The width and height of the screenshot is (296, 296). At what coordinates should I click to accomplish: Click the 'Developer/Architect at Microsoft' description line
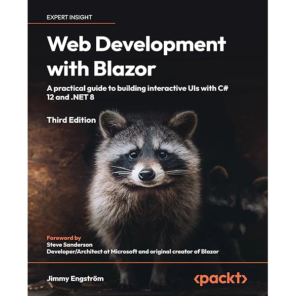(133, 252)
